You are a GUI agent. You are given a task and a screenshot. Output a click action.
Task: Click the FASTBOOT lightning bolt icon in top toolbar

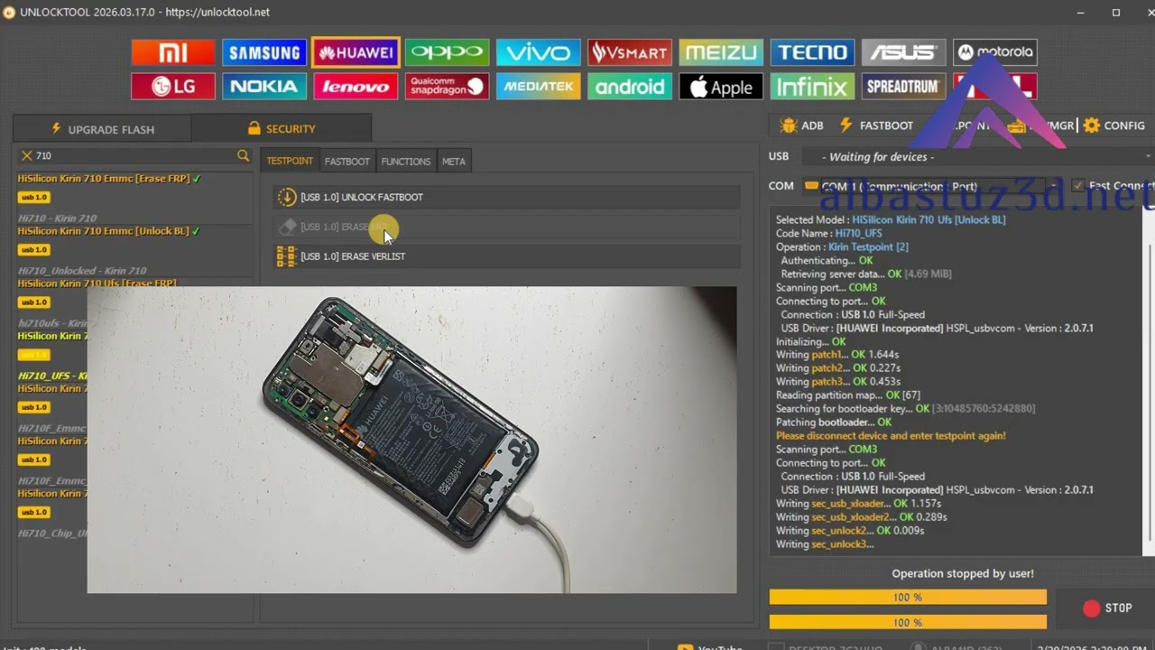[x=846, y=125]
